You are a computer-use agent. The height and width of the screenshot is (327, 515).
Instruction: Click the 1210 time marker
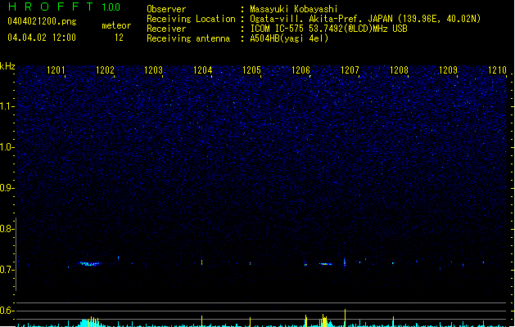[497, 70]
